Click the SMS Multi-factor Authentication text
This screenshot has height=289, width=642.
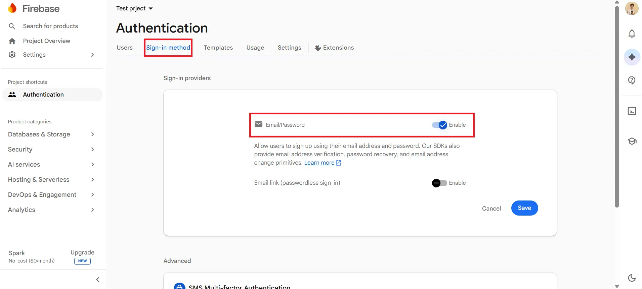tap(240, 287)
